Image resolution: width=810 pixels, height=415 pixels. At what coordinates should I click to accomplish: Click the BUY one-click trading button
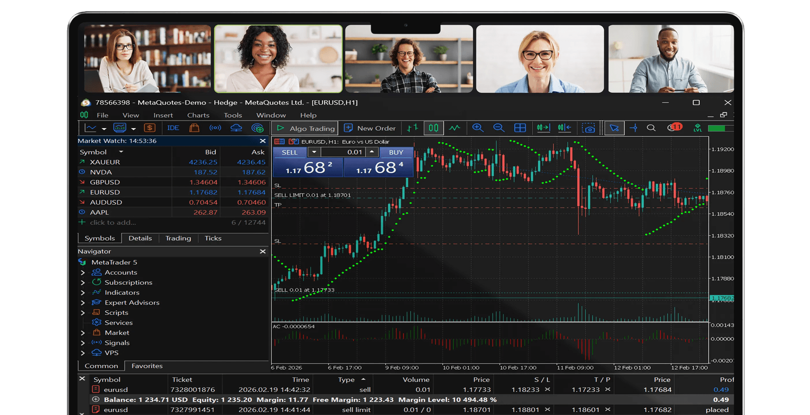pyautogui.click(x=396, y=152)
